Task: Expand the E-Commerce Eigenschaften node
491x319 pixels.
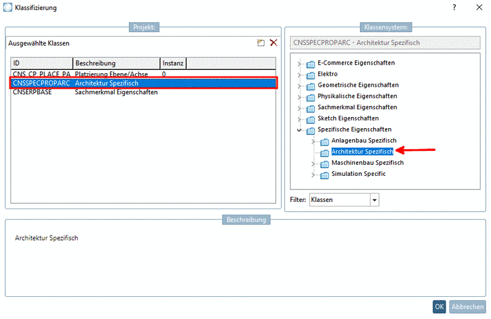Action: tap(299, 64)
